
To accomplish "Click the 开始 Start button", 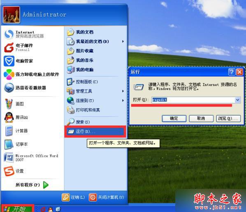I will point(17,209).
